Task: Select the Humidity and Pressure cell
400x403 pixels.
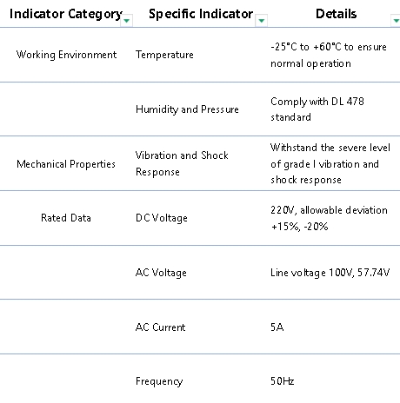Action: (201, 109)
